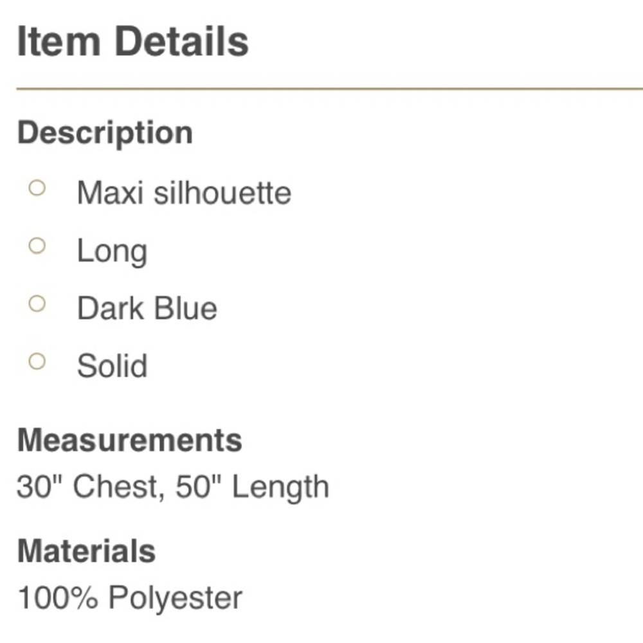
Task: Click the word Polyester
Action: click(x=175, y=598)
